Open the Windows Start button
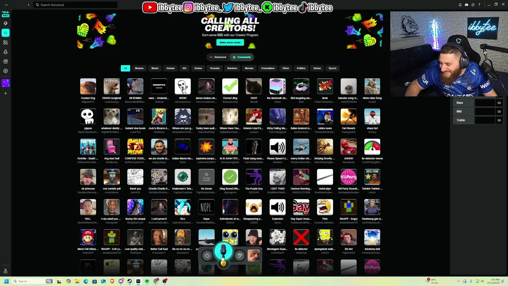508x286 pixels. [x=6, y=281]
